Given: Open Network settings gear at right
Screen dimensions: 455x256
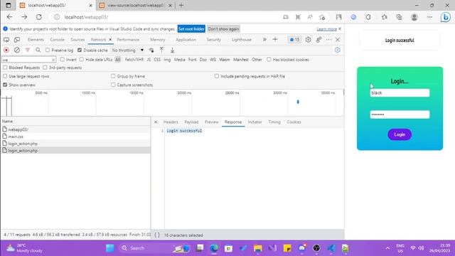Looking at the screenshot, I should coord(337,50).
